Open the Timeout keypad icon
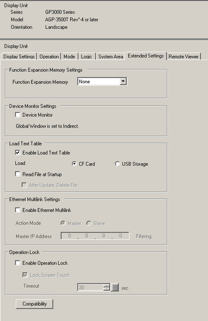This screenshot has width=208, height=321. (115, 287)
